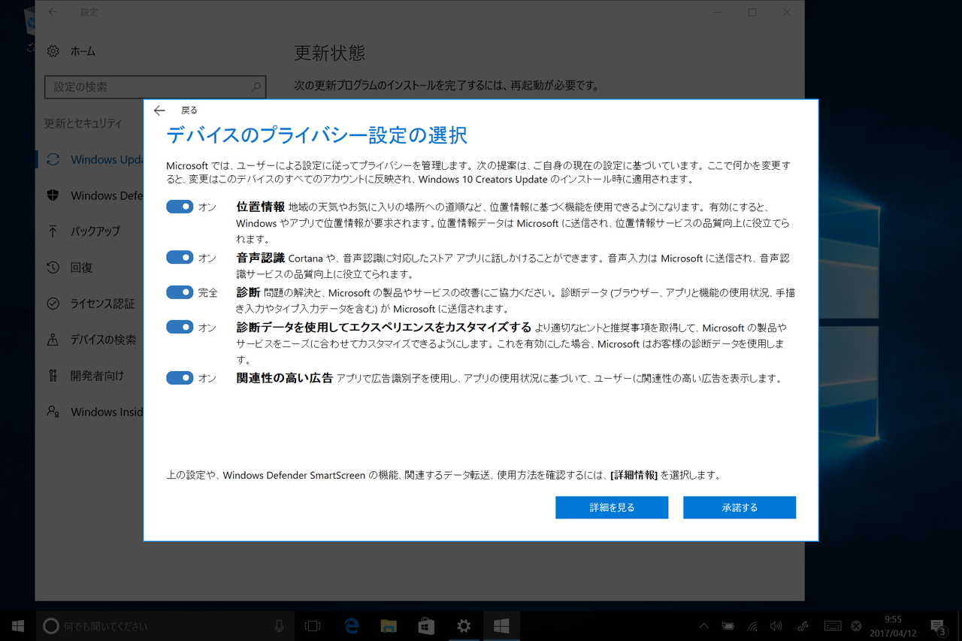Select 回復 in the settings sidebar
The width and height of the screenshot is (962, 641).
[82, 268]
